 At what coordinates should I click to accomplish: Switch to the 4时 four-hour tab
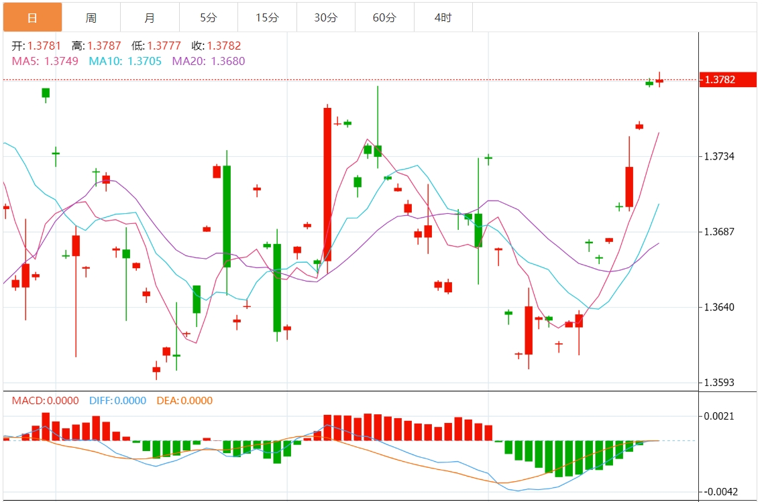point(443,17)
